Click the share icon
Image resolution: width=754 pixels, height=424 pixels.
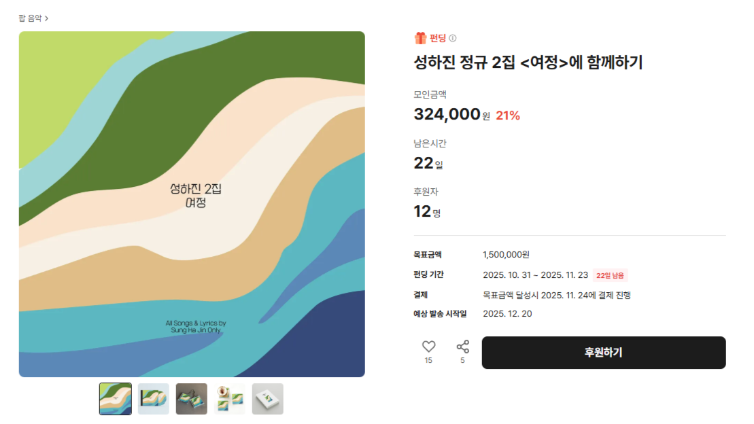[x=462, y=347]
